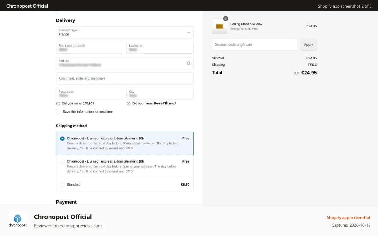
Task: Click info icon beside city suggestion
Action: pyautogui.click(x=129, y=104)
